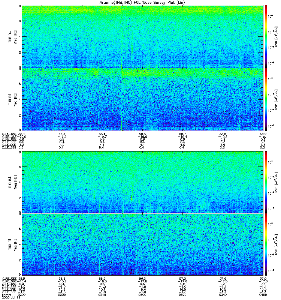Click the Y_RE_GSE value -18.2
Image resolution: width=281 pixels, height=300 pixels.
pyautogui.click(x=62, y=281)
